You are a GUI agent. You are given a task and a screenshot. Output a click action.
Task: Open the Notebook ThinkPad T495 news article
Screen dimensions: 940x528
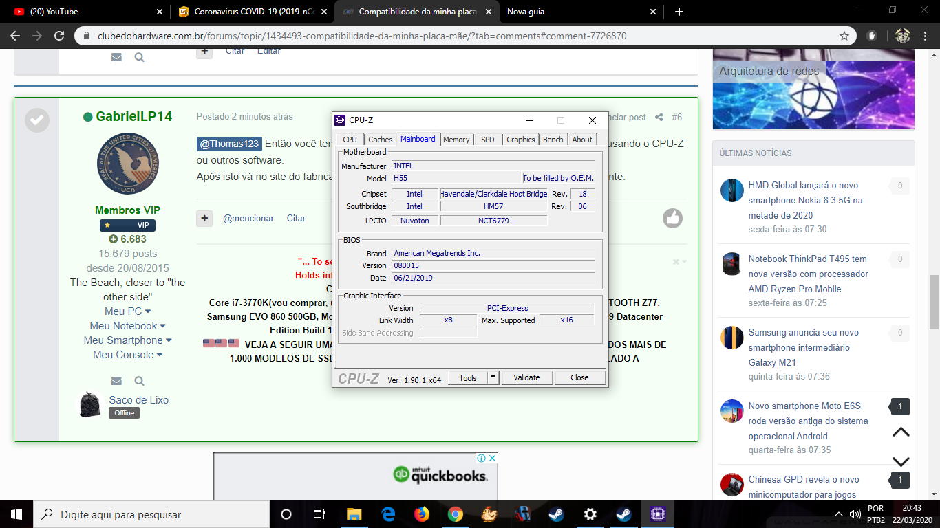[x=809, y=274]
